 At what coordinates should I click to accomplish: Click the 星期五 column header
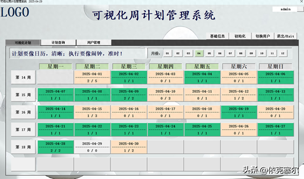tap(202, 66)
